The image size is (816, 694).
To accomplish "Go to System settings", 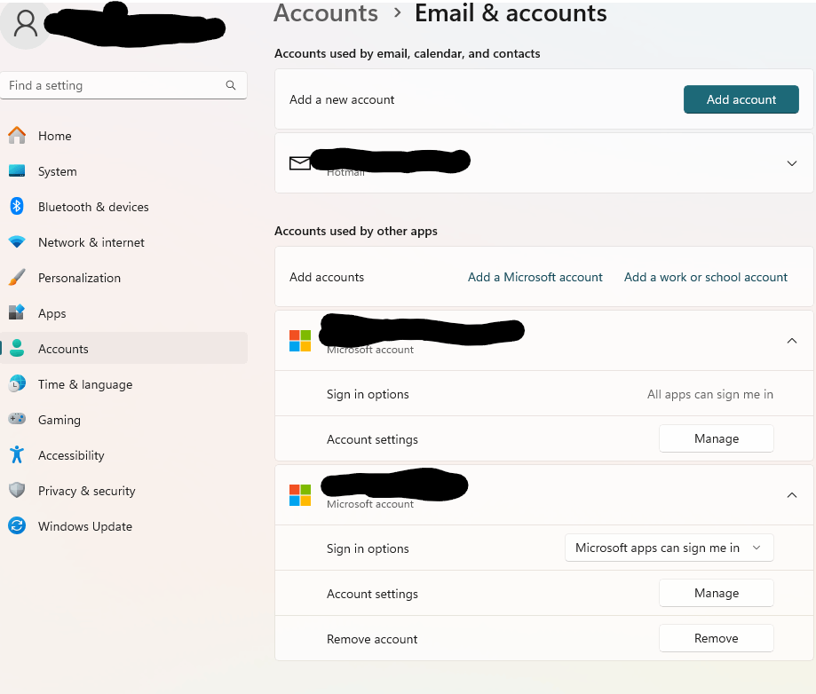I will 123,171.
